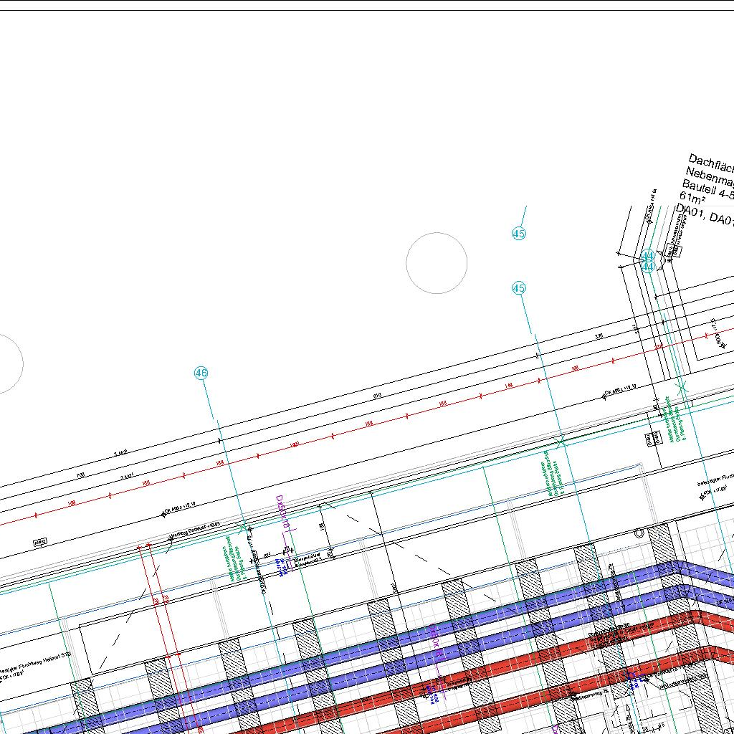Click the small round symbol above hatched beam
Image resolution: width=734 pixels, height=734 pixels.
[x=639, y=533]
